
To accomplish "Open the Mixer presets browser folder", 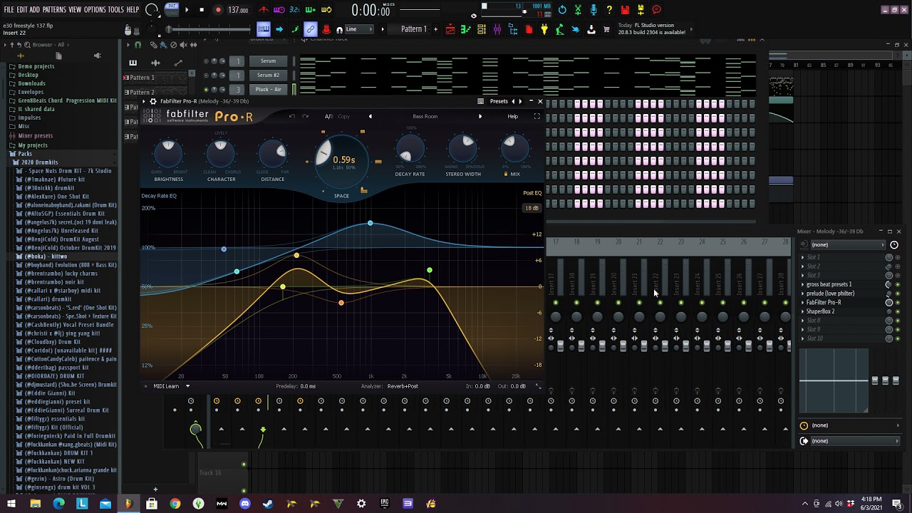I will coord(35,136).
